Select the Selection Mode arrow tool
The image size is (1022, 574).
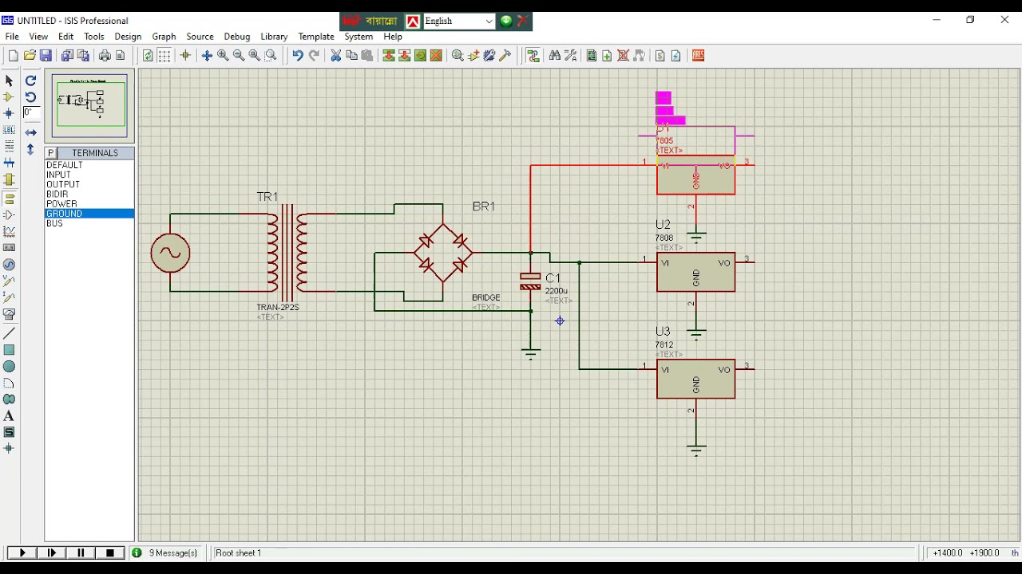pyautogui.click(x=10, y=81)
